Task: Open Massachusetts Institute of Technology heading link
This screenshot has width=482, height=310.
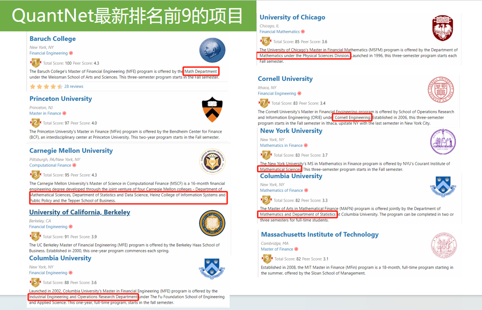Action: pyautogui.click(x=320, y=235)
